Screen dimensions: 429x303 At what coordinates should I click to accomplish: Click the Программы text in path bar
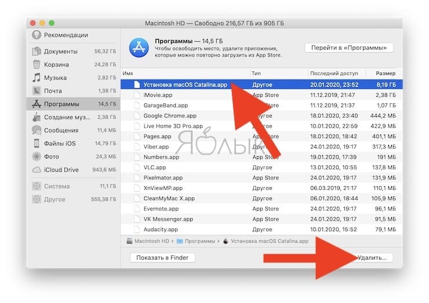click(200, 241)
